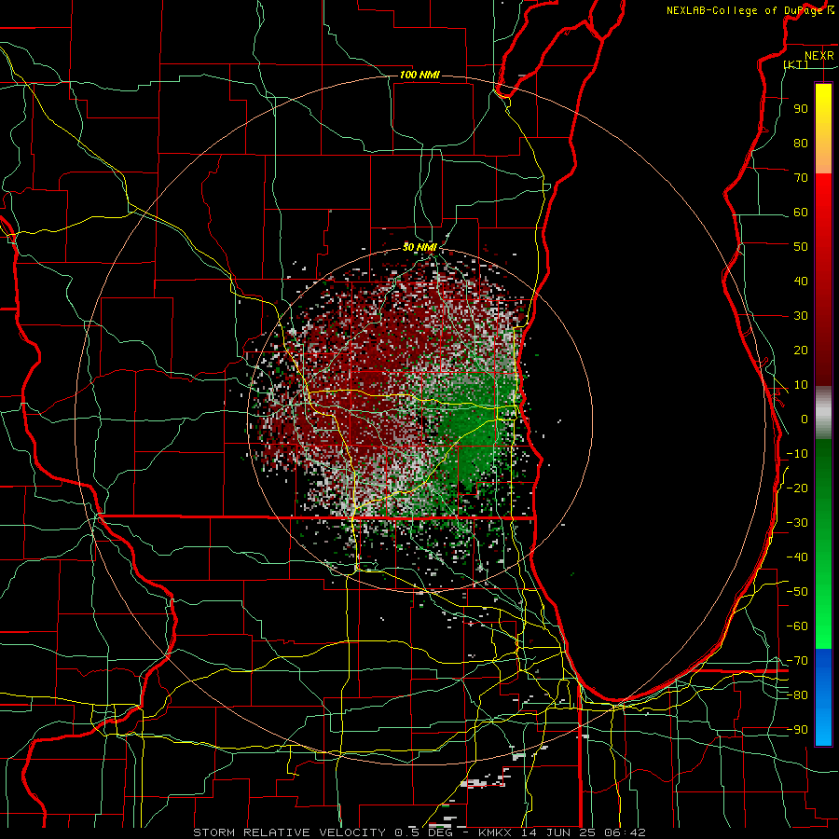The width and height of the screenshot is (839, 839).
Task: Click the STORM RELATIVE VELOCITY caption text
Action: coord(288,832)
